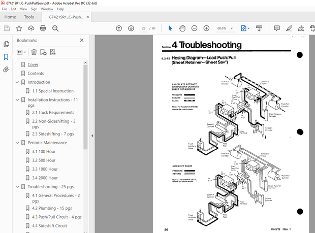Open the Sign menu
Viewport: 315px width, 233px height.
pyautogui.click(x=34, y=9)
